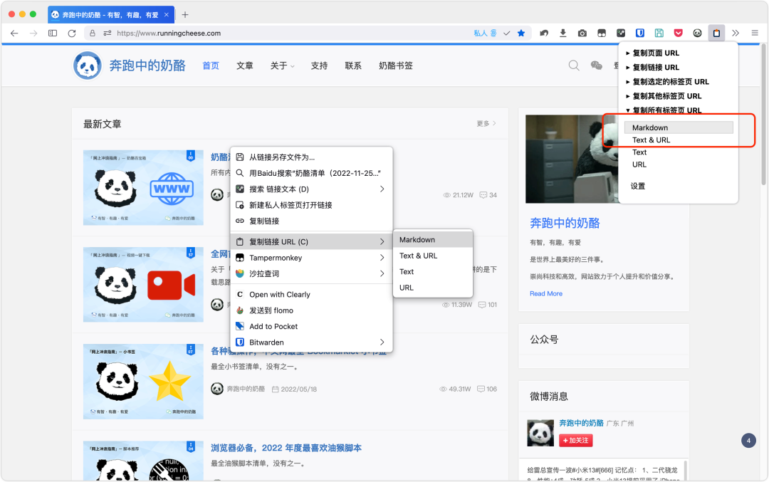Screen dimensions: 769x482
Task: Click the blue Bitwarden shield toolbar icon
Action: (640, 33)
